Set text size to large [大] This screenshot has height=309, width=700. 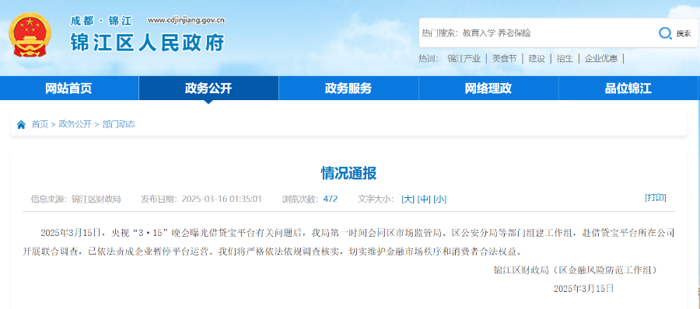point(408,199)
